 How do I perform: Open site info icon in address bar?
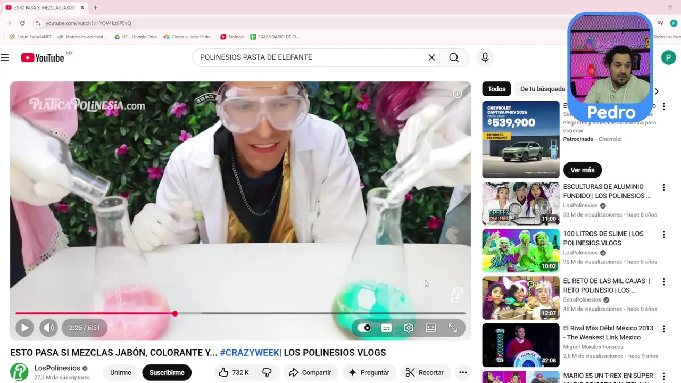click(38, 23)
